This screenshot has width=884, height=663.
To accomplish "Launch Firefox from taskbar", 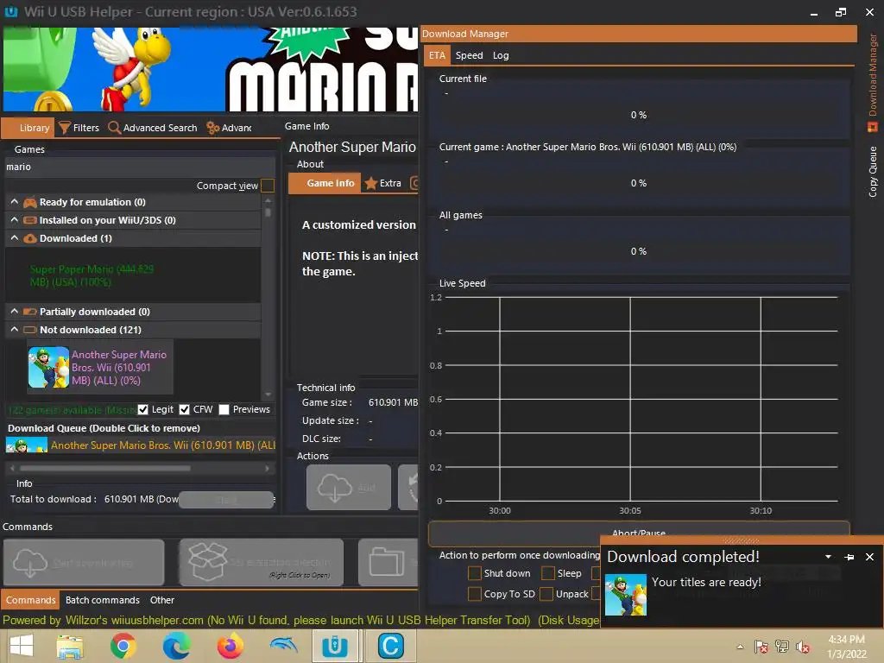I will coord(230,646).
